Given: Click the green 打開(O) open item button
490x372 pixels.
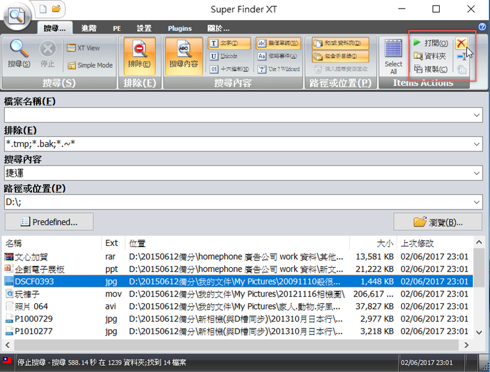Looking at the screenshot, I should pyautogui.click(x=431, y=43).
